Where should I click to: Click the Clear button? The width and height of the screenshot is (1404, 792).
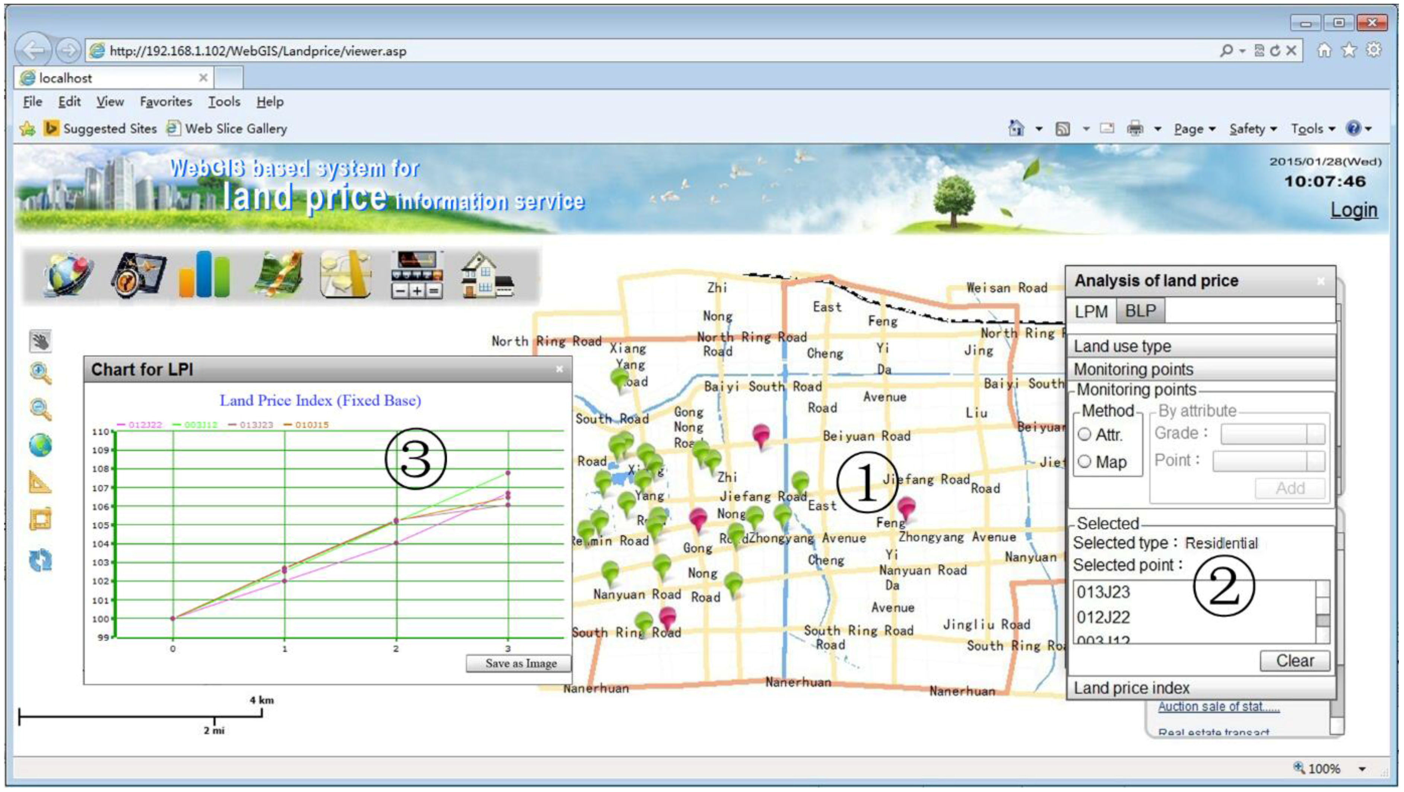pos(1295,661)
